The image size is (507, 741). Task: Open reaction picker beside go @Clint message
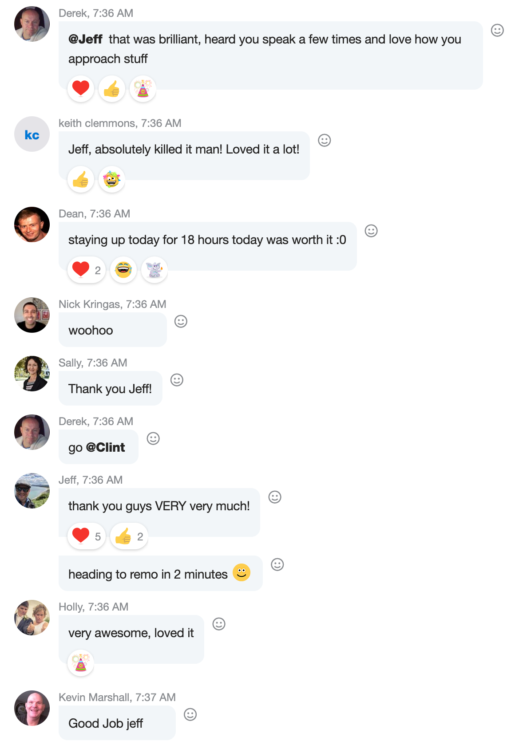tap(153, 438)
